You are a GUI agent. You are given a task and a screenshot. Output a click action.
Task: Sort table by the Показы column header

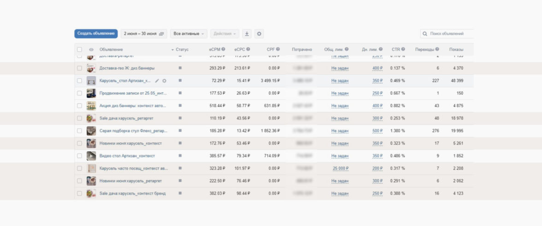pos(456,49)
